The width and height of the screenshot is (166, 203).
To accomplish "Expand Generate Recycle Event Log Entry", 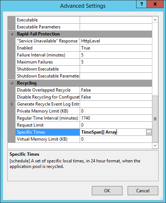I will click(12, 104).
